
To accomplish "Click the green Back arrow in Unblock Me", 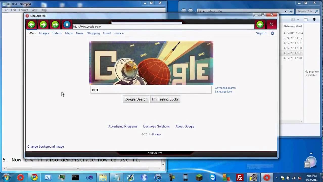I will tap(32, 25).
